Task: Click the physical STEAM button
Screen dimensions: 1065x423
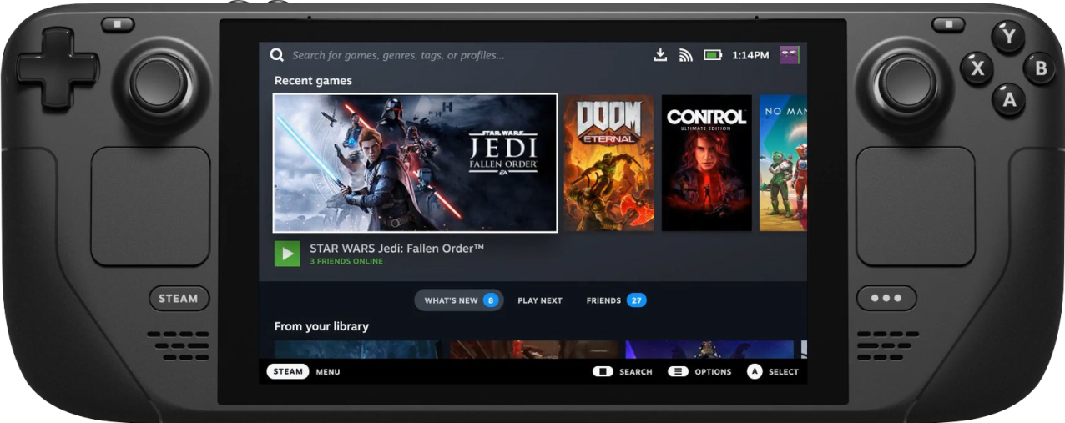Action: pyautogui.click(x=179, y=298)
